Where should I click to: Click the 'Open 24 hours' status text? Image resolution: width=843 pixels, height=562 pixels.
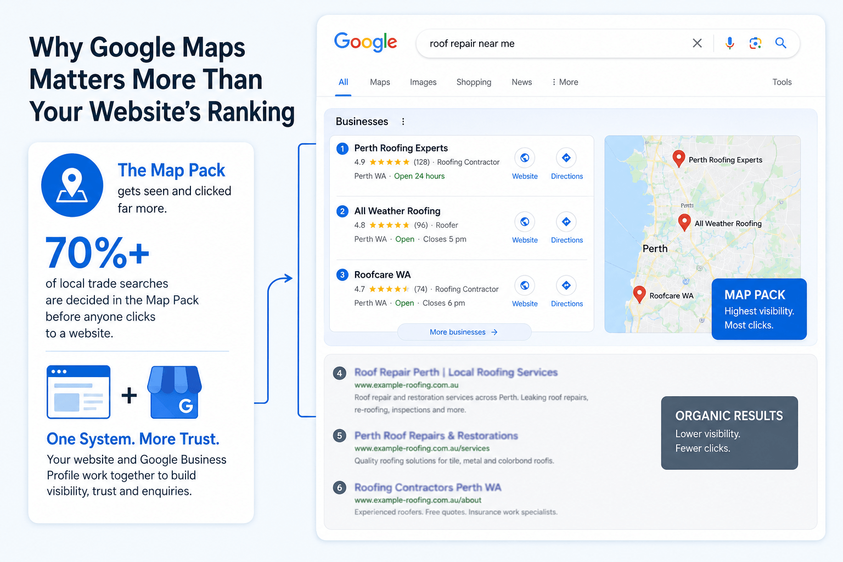419,176
